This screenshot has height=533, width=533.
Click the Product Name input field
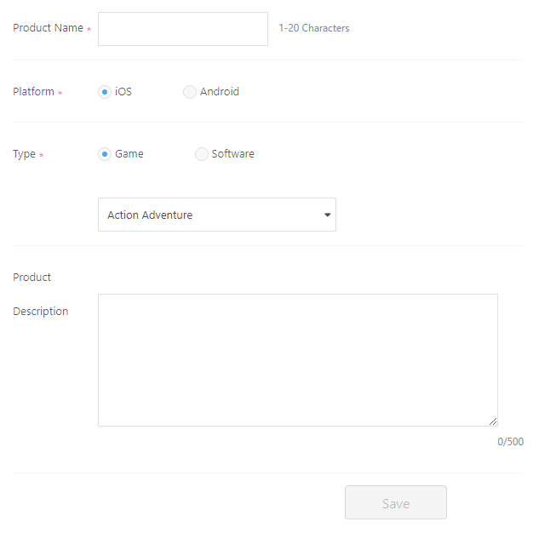pyautogui.click(x=183, y=29)
